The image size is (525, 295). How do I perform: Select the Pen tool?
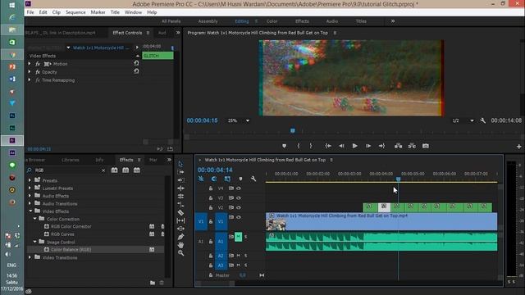coord(180,237)
